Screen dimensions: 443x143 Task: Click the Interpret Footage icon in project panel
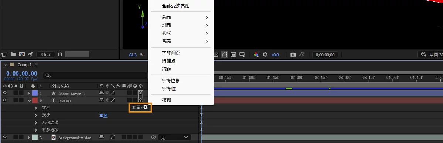(x=4, y=54)
